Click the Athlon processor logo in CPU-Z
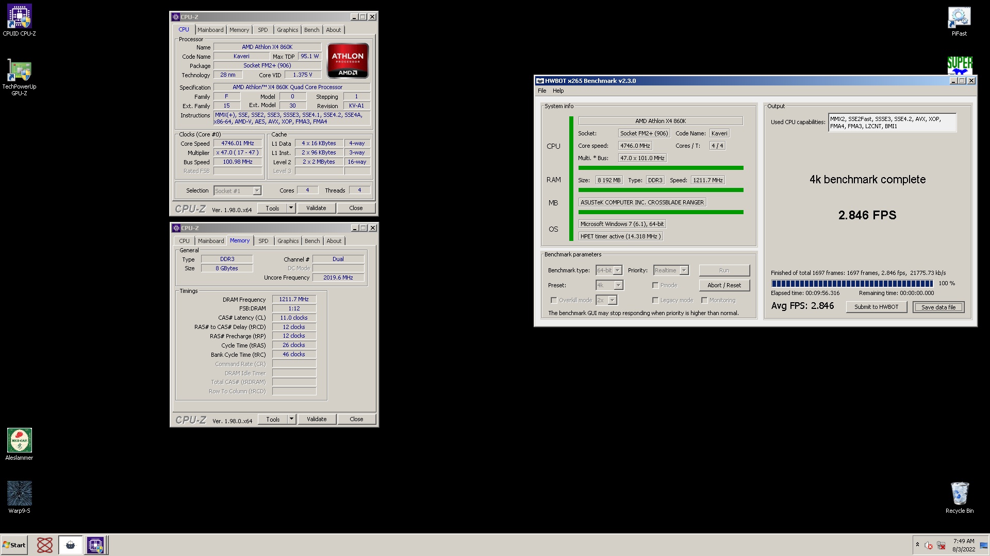Viewport: 990px width, 556px height. point(348,61)
